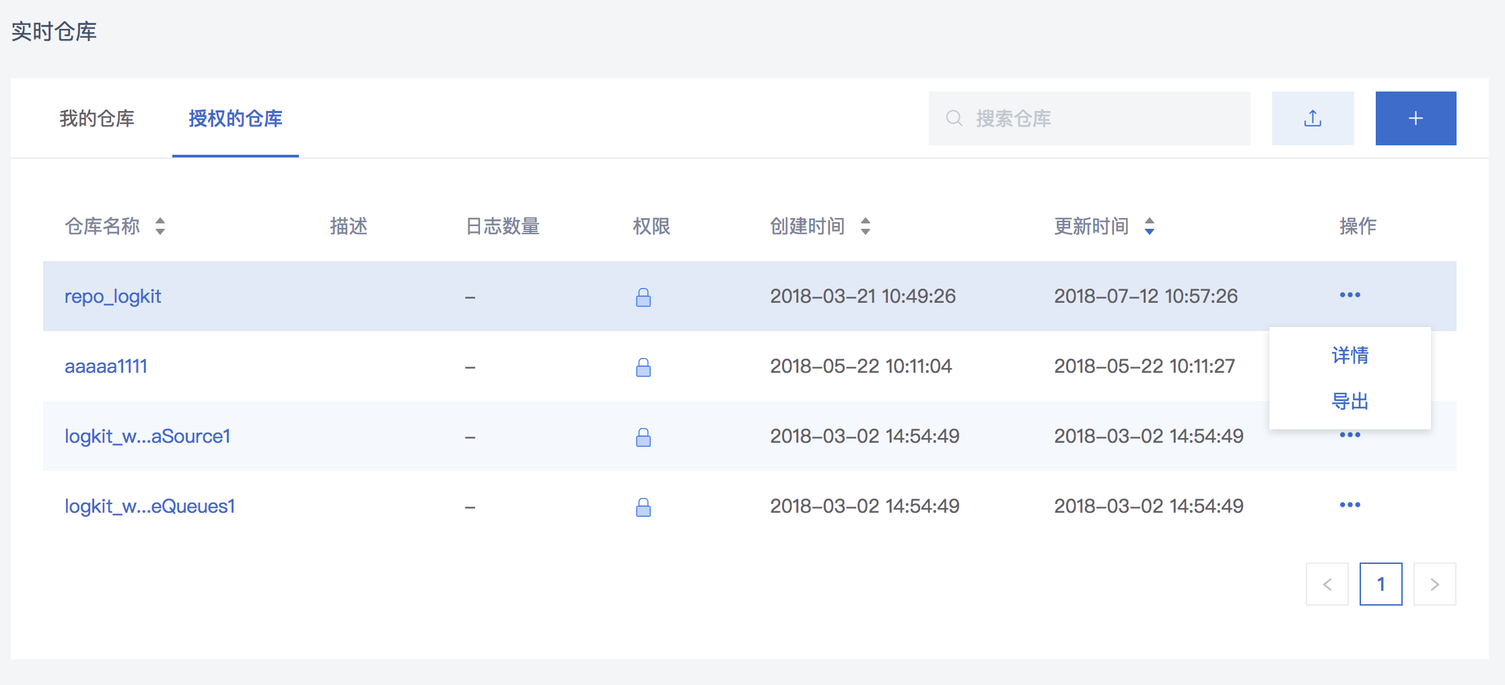Image resolution: width=1505 pixels, height=685 pixels.
Task: Go to the previous page arrow
Action: pyautogui.click(x=1327, y=584)
